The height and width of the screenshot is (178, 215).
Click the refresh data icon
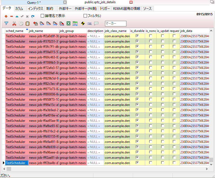tap(32, 16)
